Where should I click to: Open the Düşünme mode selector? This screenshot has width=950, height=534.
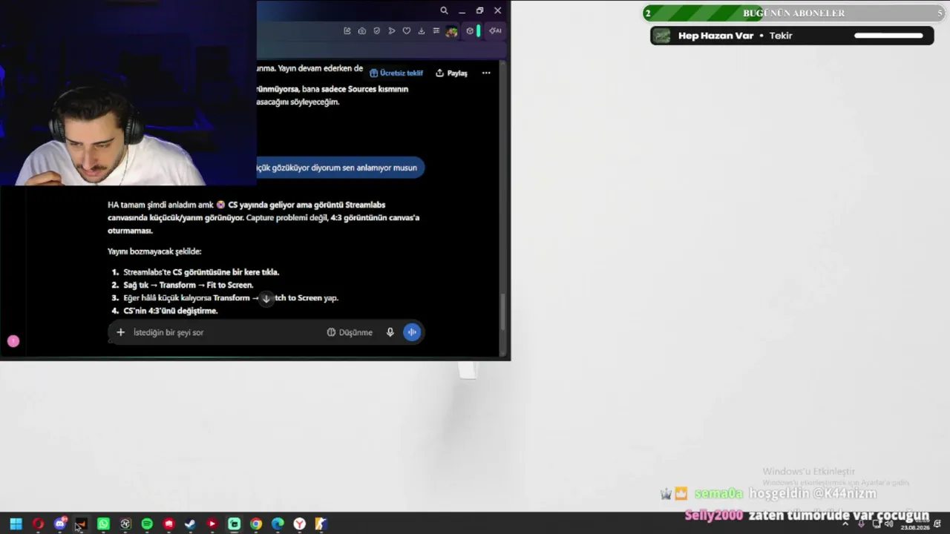click(x=350, y=332)
